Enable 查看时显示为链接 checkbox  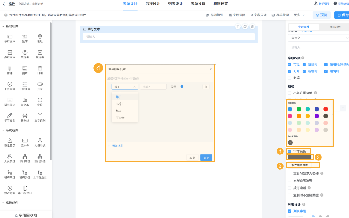(x=289, y=173)
